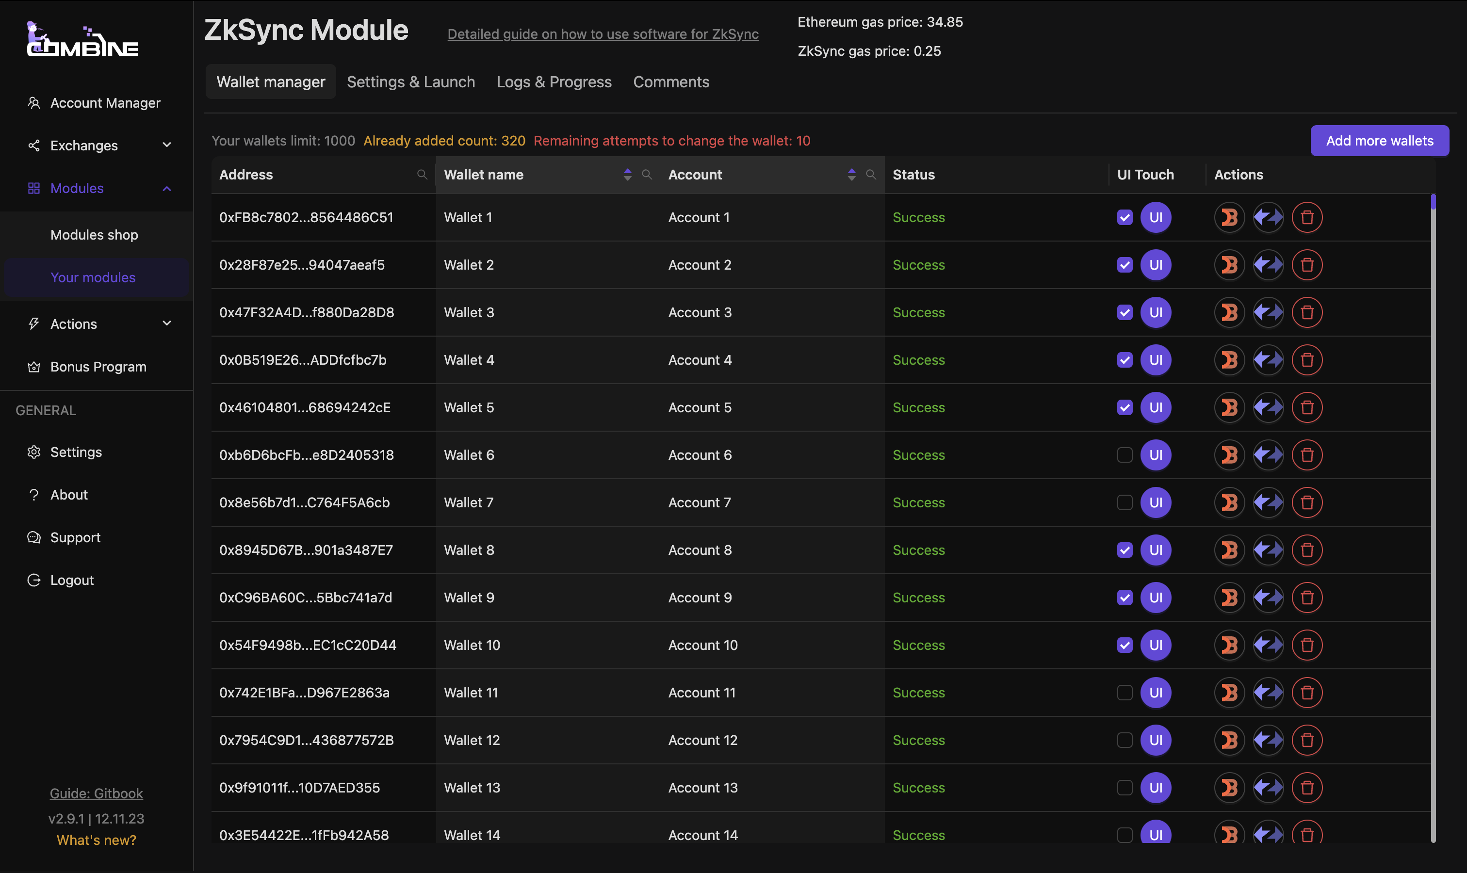Enable UI Touch checkbox for Wallet 6

(x=1125, y=455)
